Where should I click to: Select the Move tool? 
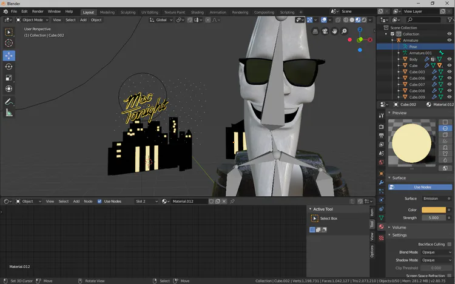(x=9, y=56)
